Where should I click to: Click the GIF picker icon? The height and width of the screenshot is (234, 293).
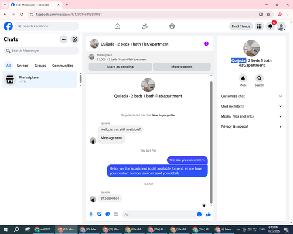116,215
